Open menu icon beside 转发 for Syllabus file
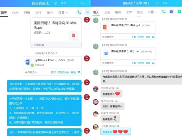This screenshot has height=136, width=182. pyautogui.click(x=79, y=72)
